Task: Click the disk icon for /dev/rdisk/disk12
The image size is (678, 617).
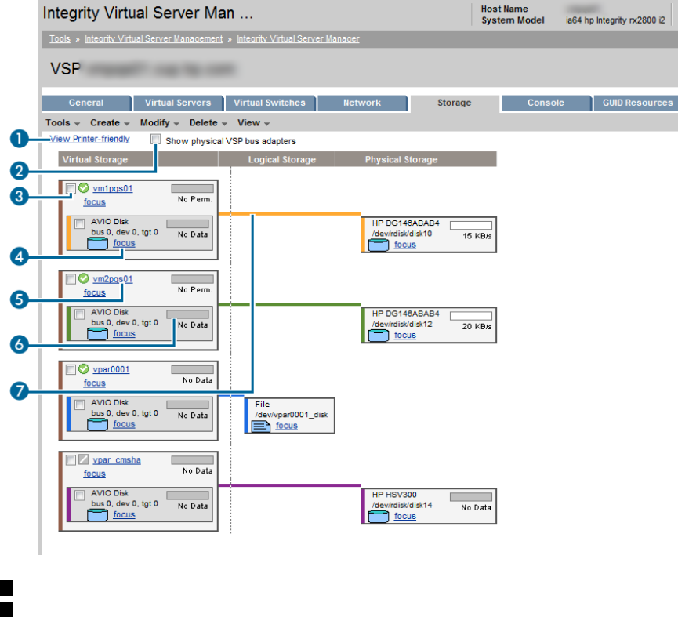Action: (378, 336)
